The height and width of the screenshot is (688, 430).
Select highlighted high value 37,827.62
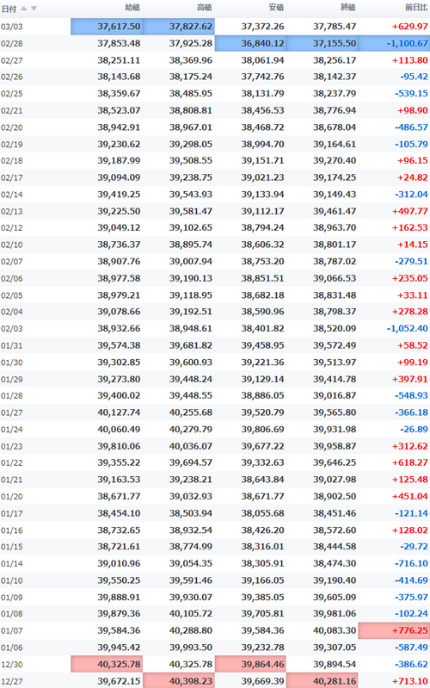pyautogui.click(x=179, y=27)
